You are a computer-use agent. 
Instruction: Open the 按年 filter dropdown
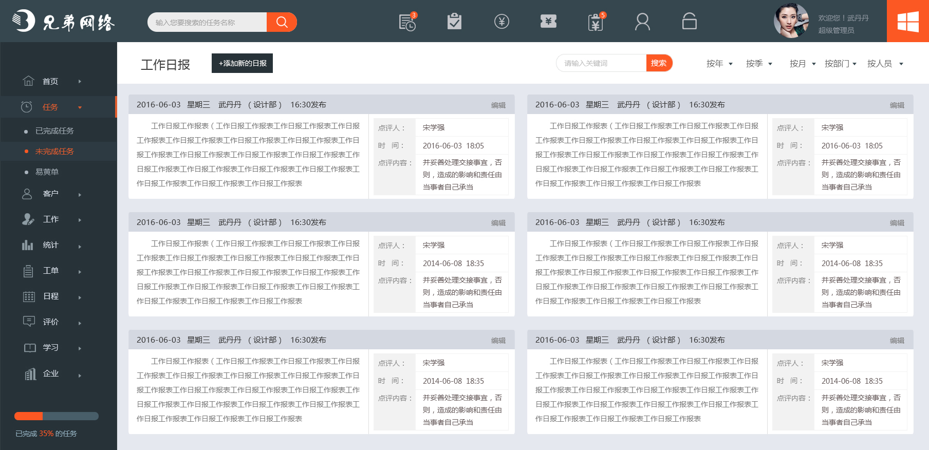point(719,64)
